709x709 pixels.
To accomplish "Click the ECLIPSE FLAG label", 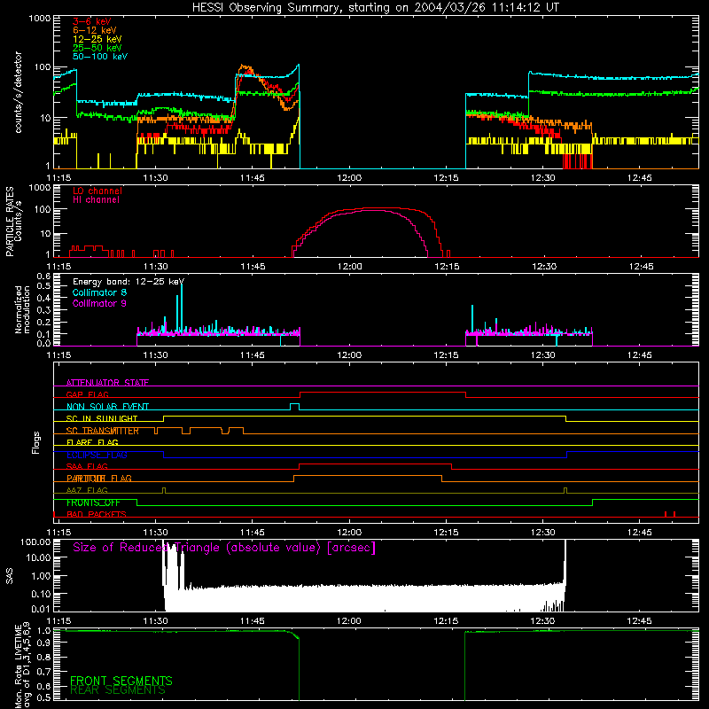I will click(97, 455).
